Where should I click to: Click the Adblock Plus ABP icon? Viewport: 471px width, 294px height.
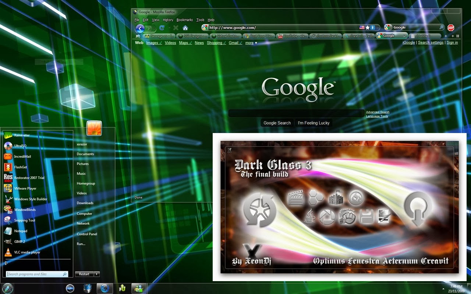(451, 28)
